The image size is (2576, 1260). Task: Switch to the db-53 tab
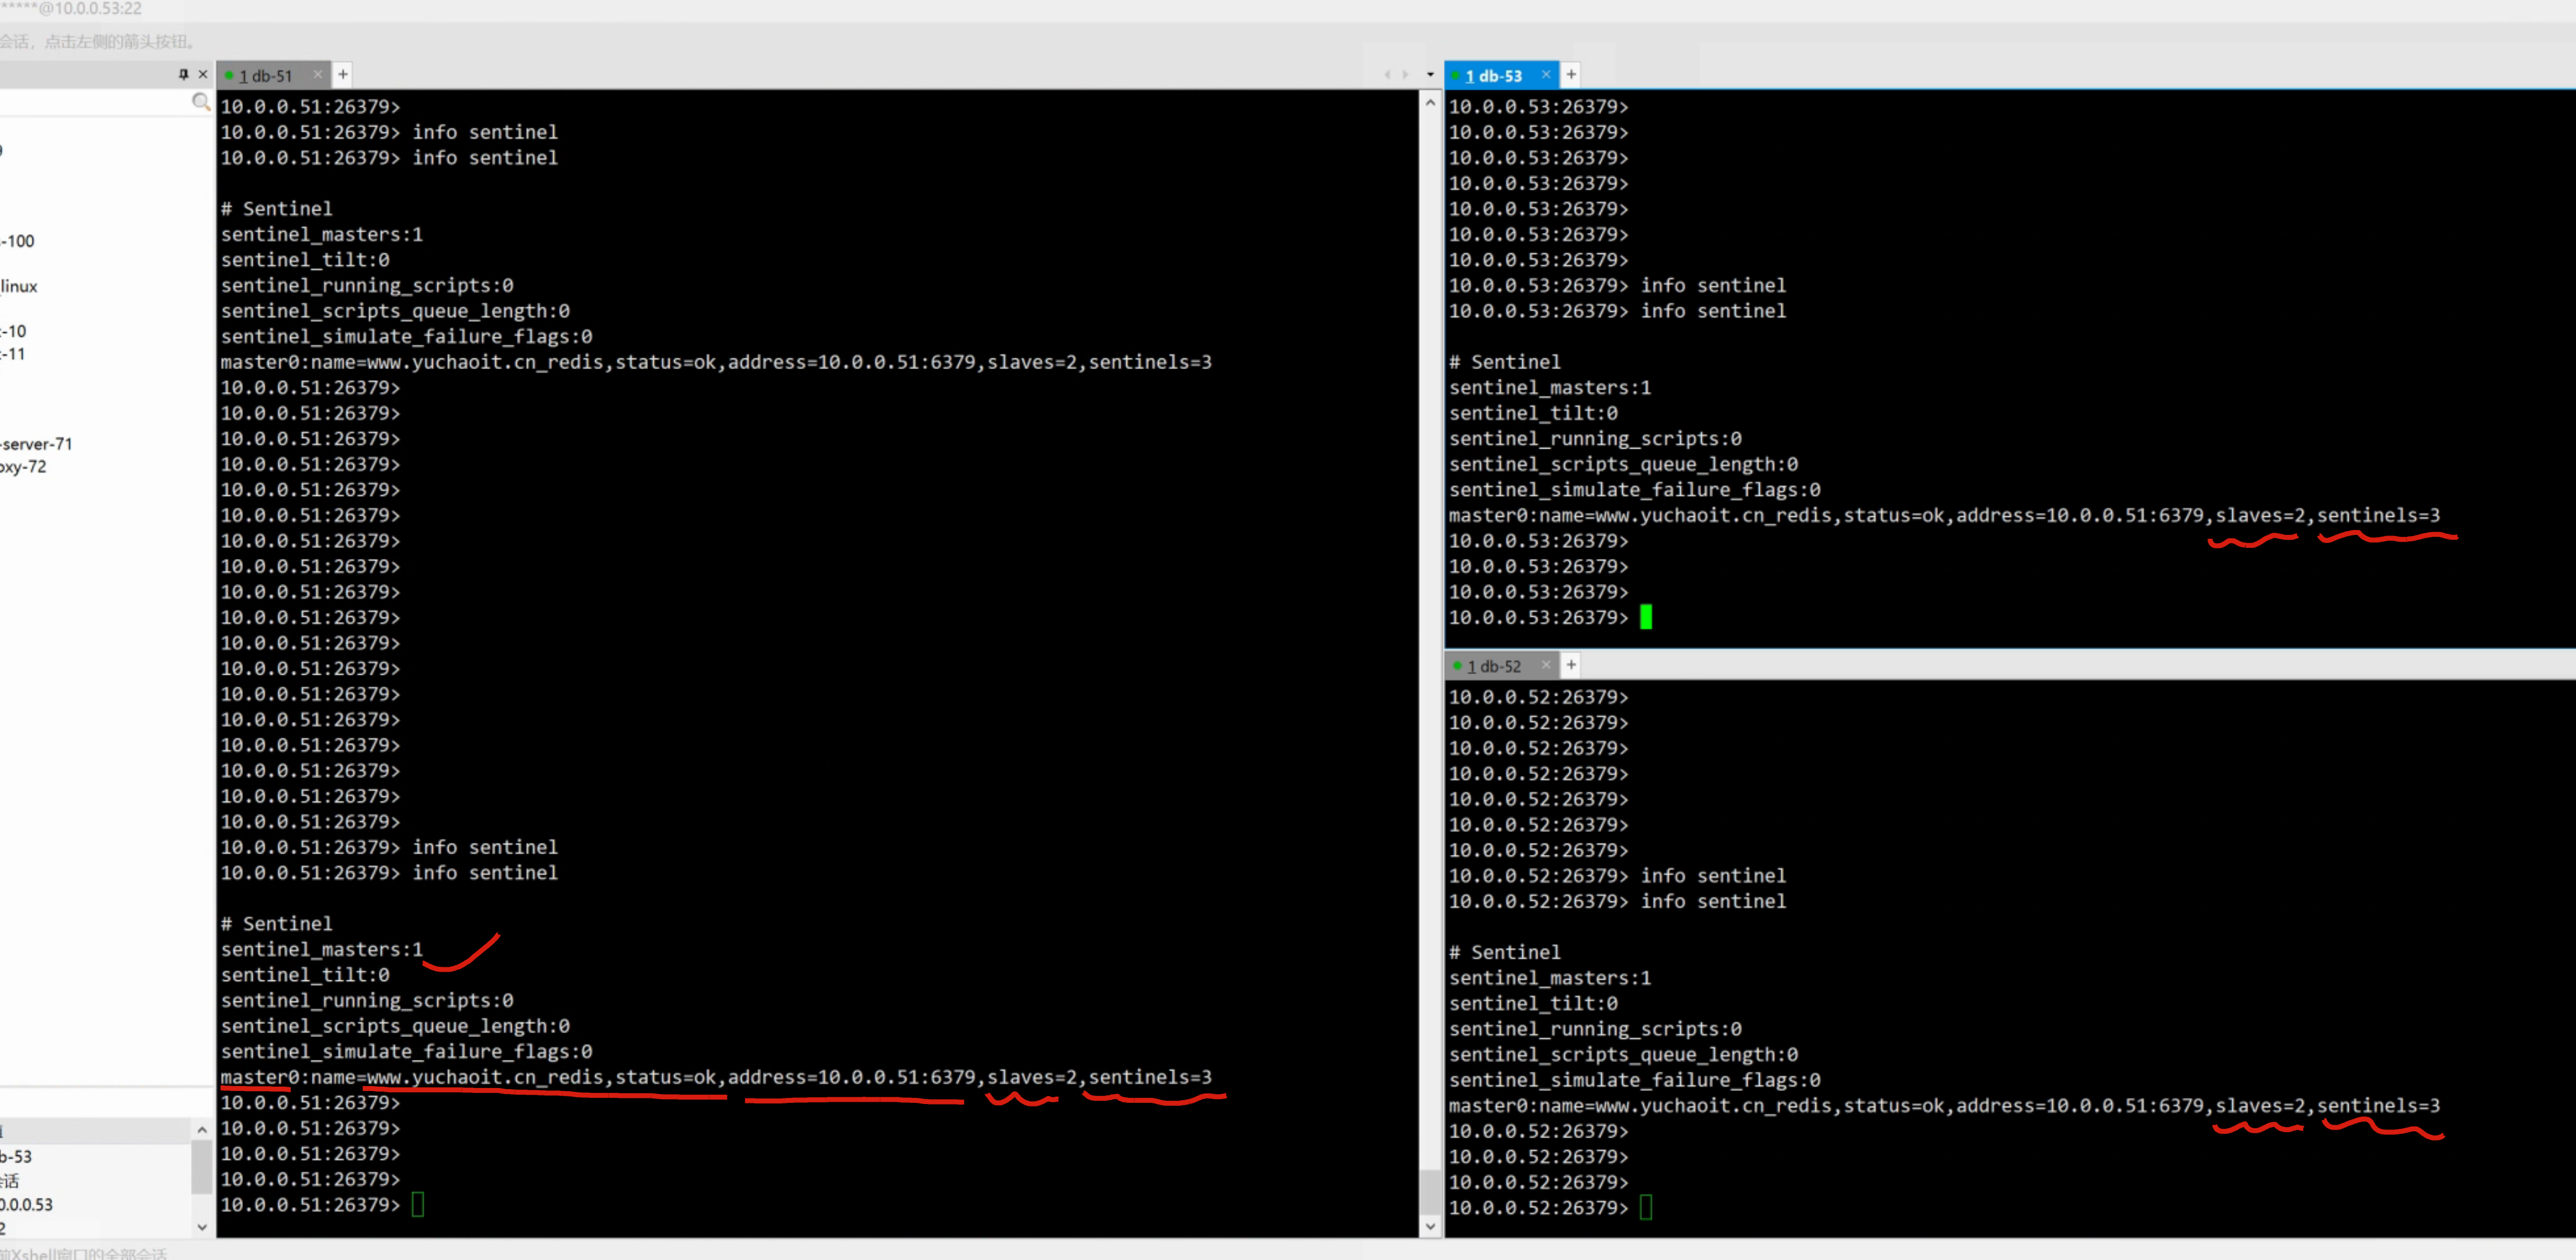(x=1493, y=76)
